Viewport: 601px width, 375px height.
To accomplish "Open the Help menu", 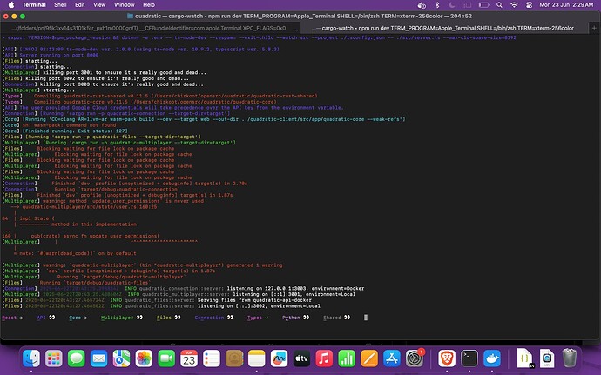I will pyautogui.click(x=149, y=5).
